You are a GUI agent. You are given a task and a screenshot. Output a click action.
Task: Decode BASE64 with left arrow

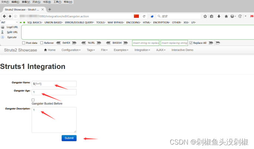(x=108, y=43)
